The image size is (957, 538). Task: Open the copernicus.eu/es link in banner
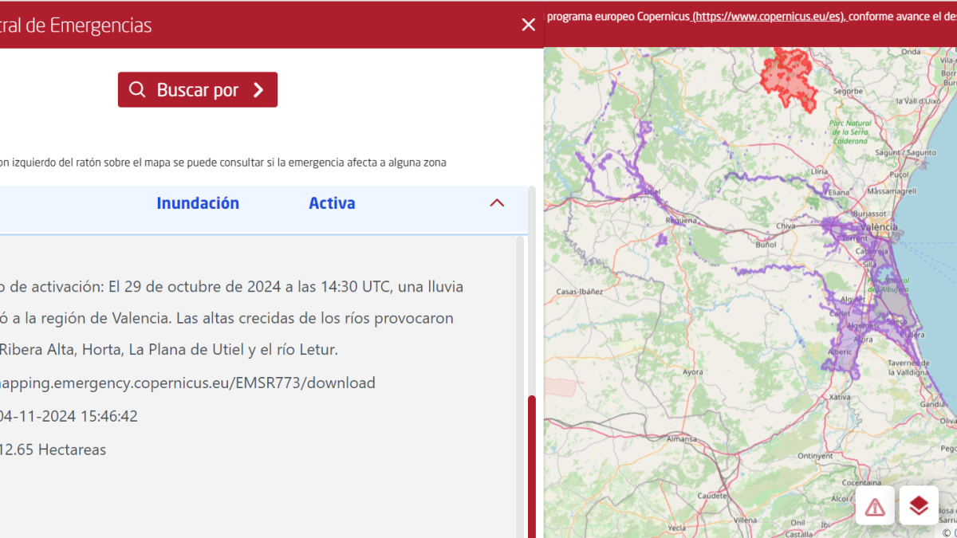point(769,17)
